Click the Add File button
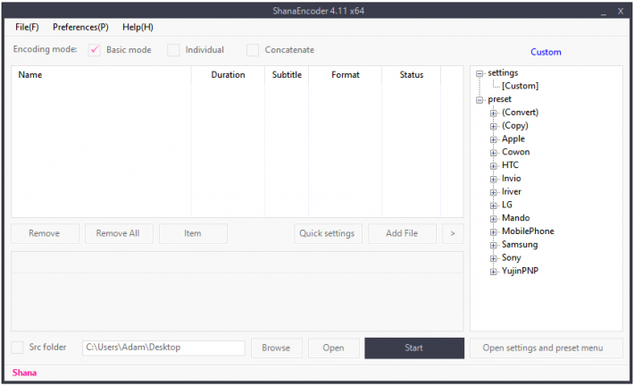Image resolution: width=634 pixels, height=386 pixels. [403, 233]
